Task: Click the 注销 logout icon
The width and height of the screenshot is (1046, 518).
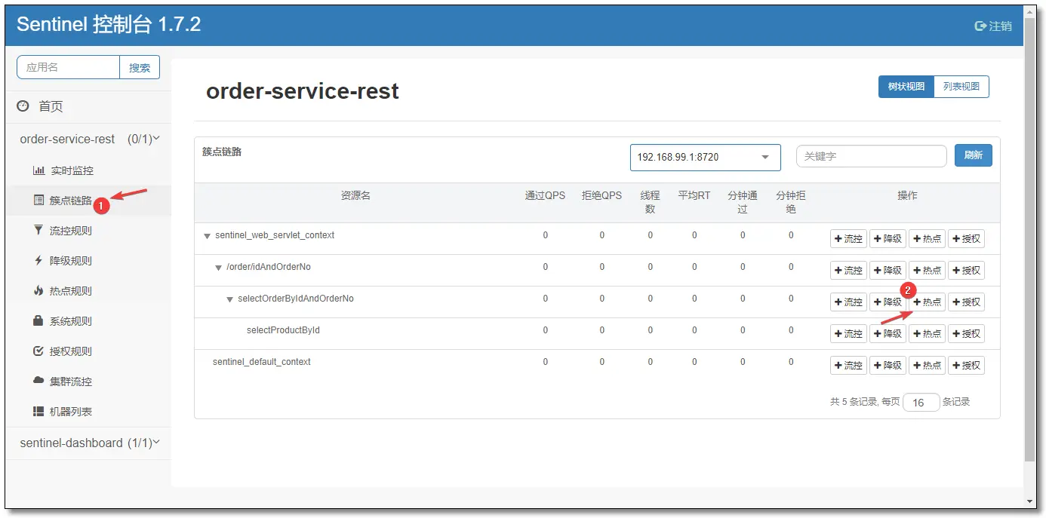Action: coord(980,26)
